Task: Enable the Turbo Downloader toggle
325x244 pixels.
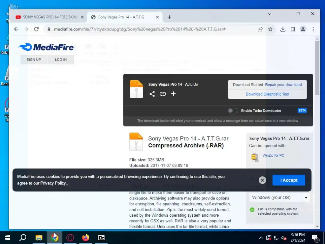Action: (233, 111)
